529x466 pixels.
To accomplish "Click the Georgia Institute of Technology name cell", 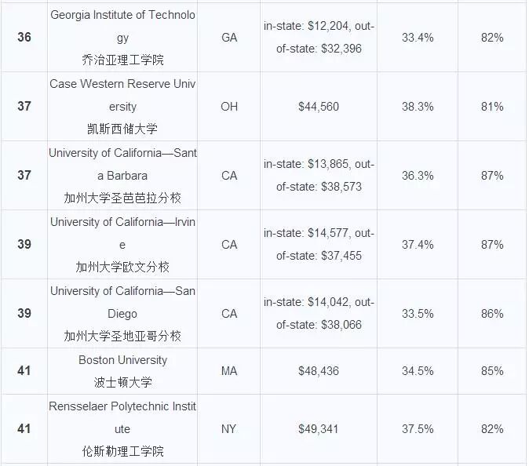I will (122, 38).
